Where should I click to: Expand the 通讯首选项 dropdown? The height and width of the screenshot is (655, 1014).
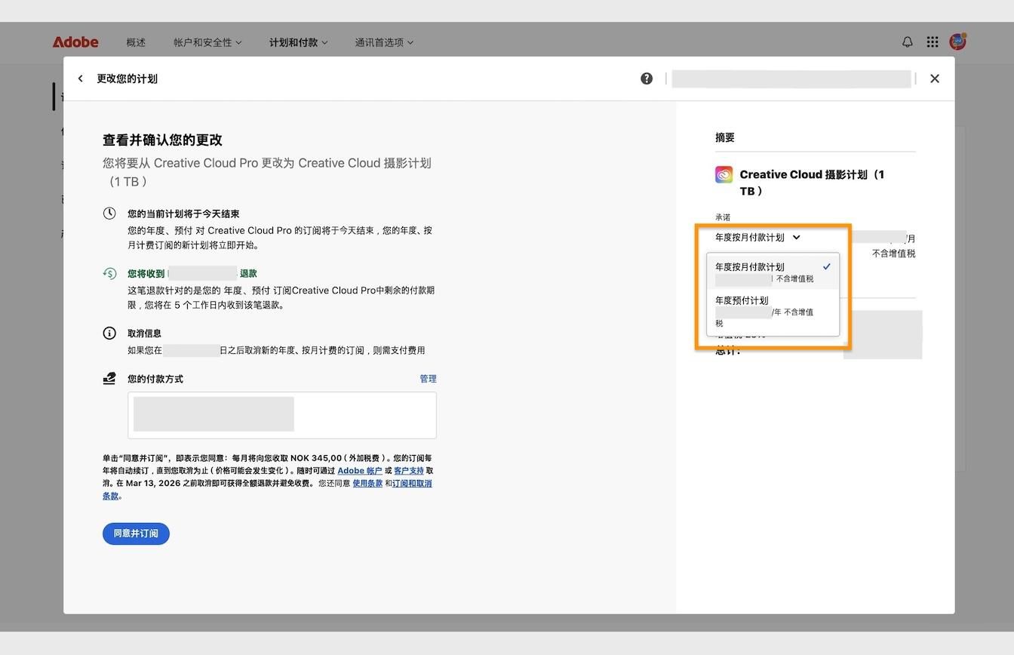pyautogui.click(x=384, y=42)
